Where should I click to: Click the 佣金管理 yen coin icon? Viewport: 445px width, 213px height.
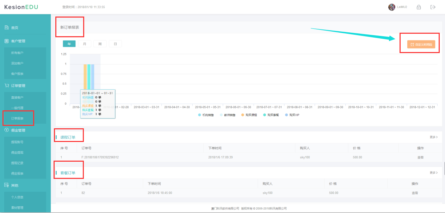point(6,130)
